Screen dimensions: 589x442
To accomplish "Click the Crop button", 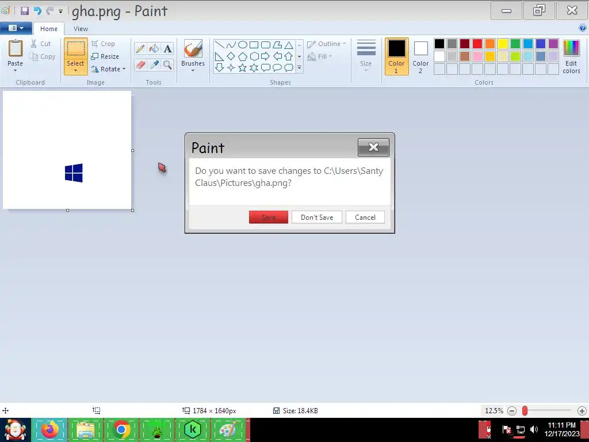I will point(103,44).
